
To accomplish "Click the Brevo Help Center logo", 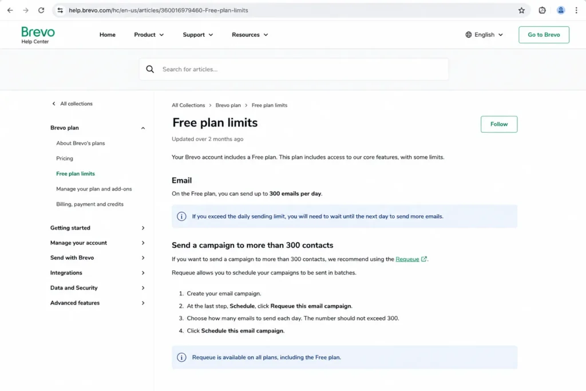I will (38, 35).
